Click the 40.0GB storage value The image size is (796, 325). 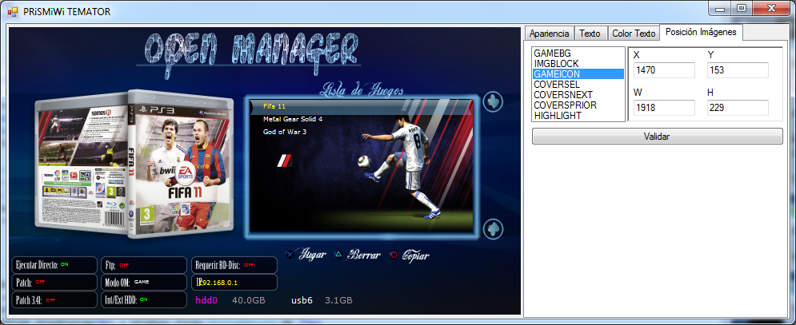click(x=248, y=300)
